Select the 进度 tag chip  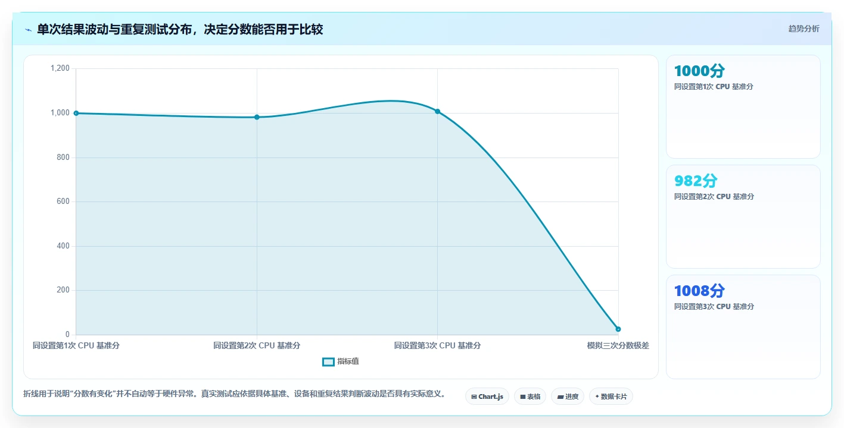567,396
